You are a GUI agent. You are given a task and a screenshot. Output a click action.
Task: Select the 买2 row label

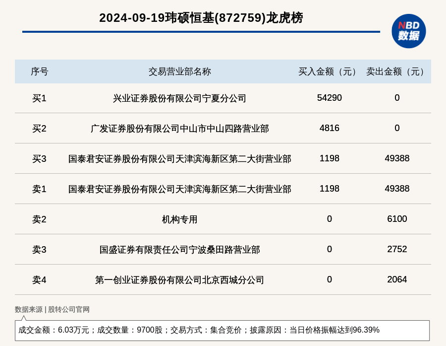coord(39,129)
